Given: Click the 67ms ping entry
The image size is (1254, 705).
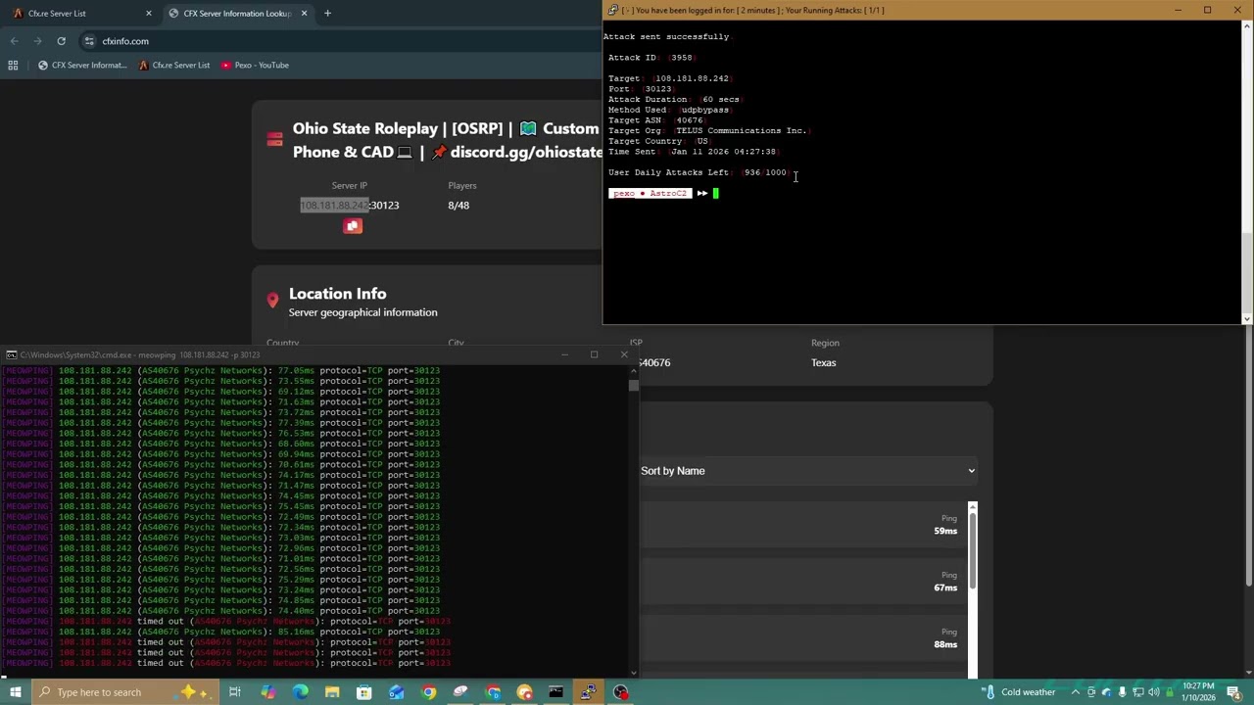Looking at the screenshot, I should (944, 587).
